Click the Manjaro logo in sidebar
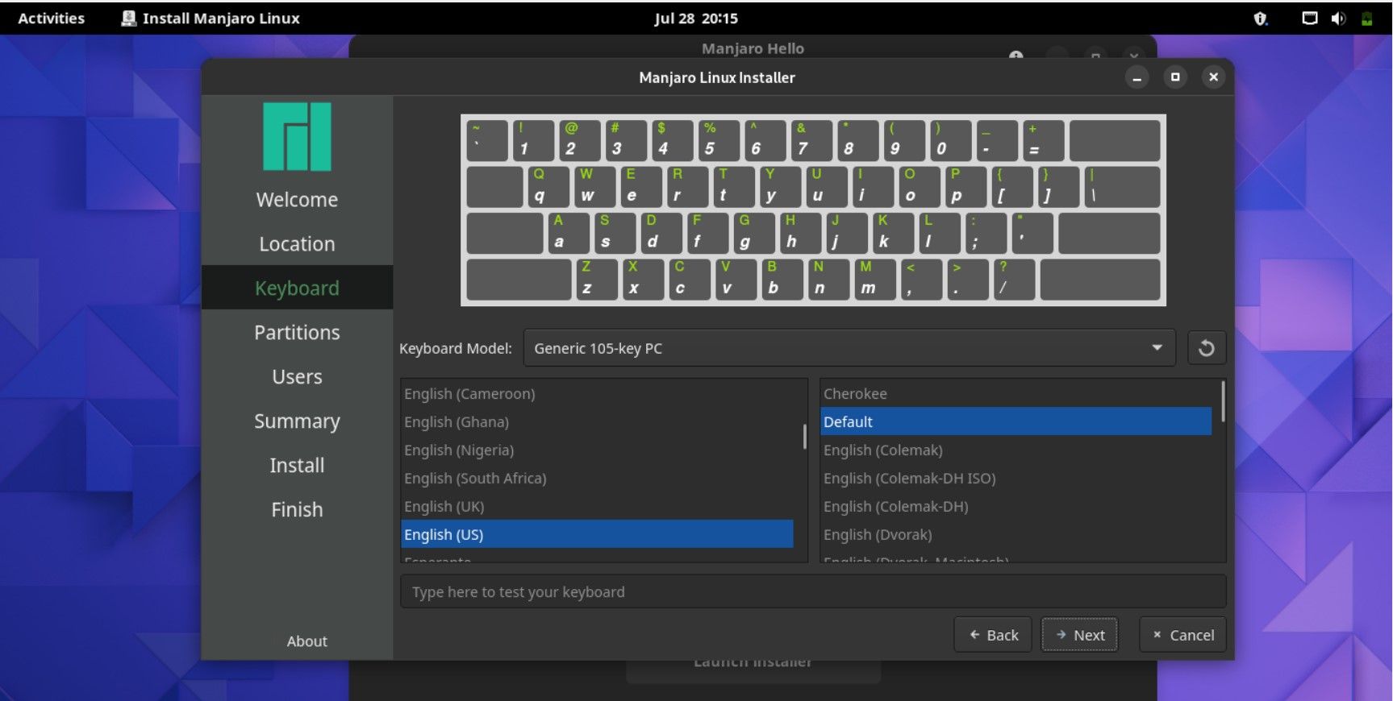 coord(297,136)
